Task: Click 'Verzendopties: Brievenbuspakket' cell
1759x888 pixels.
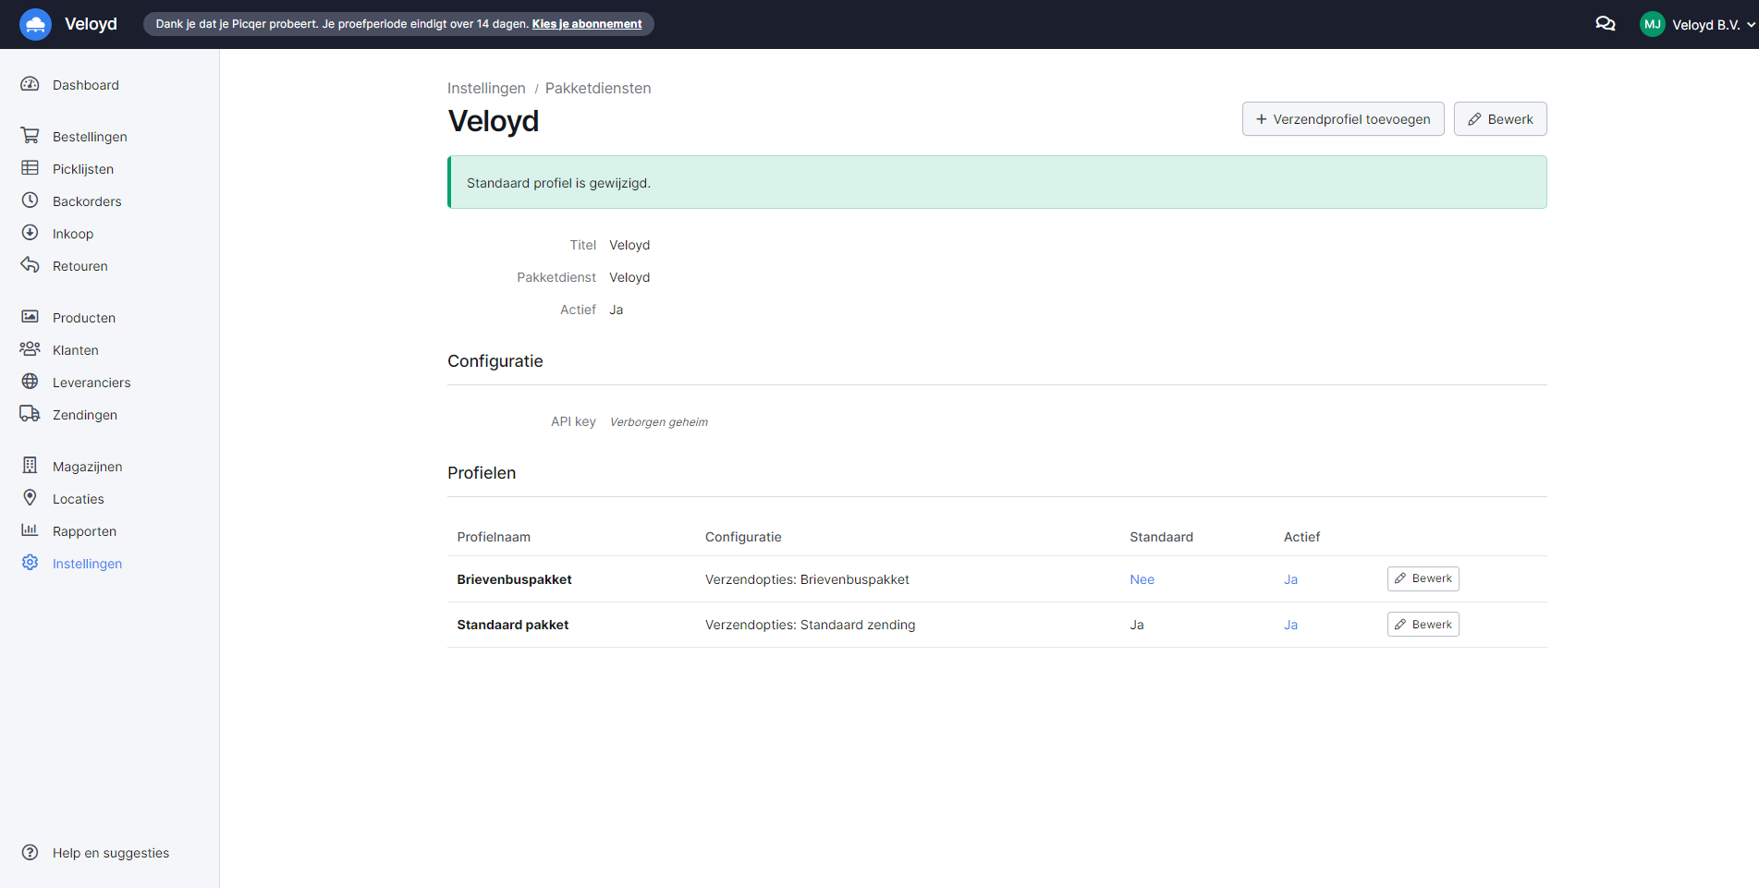Action: click(x=807, y=579)
